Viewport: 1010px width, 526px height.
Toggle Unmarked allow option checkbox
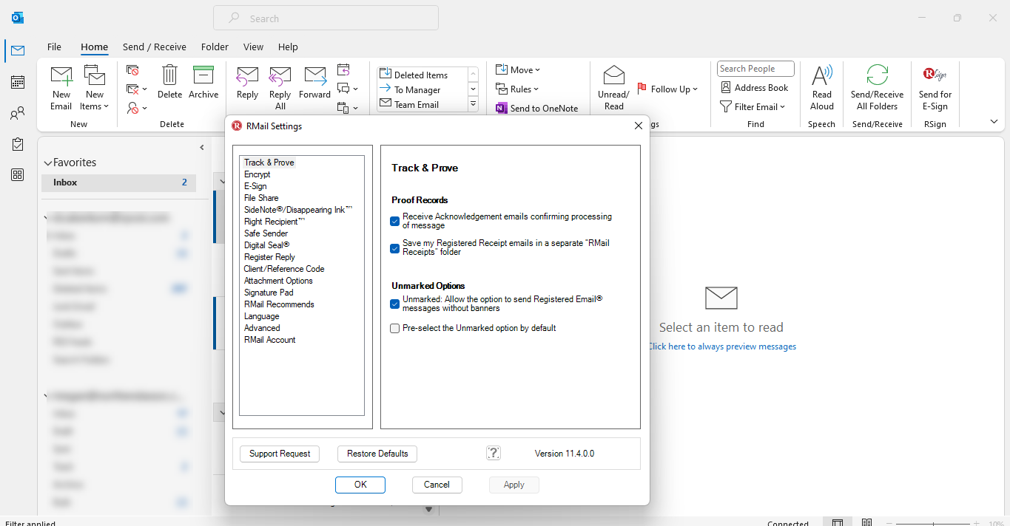(395, 304)
